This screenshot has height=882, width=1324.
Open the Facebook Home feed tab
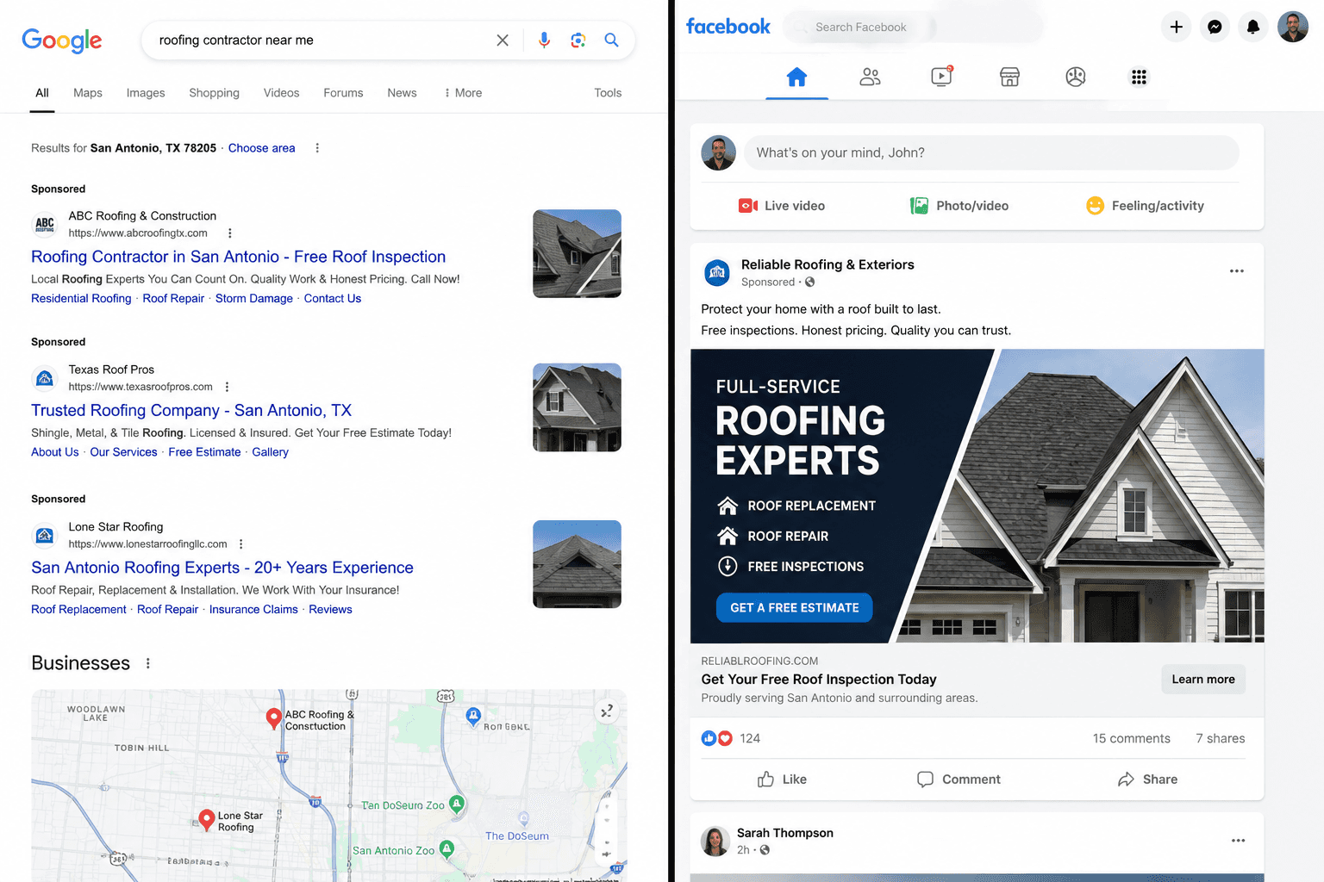pyautogui.click(x=796, y=78)
